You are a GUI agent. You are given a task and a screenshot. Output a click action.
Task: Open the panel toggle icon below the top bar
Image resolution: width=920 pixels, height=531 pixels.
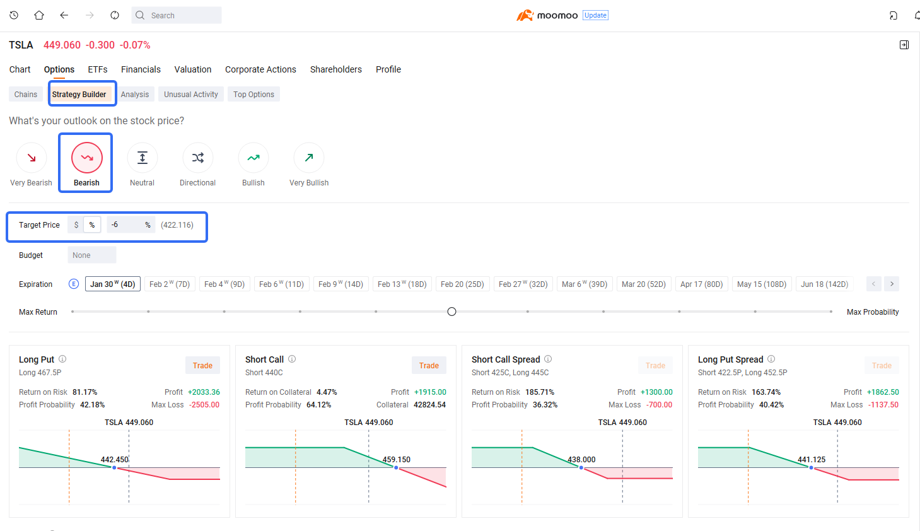click(904, 45)
